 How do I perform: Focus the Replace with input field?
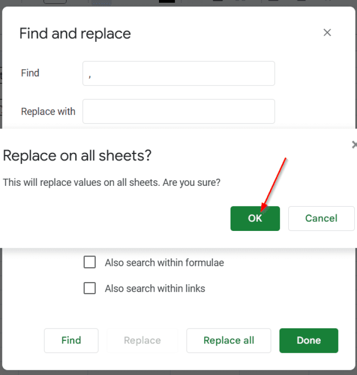coord(178,112)
